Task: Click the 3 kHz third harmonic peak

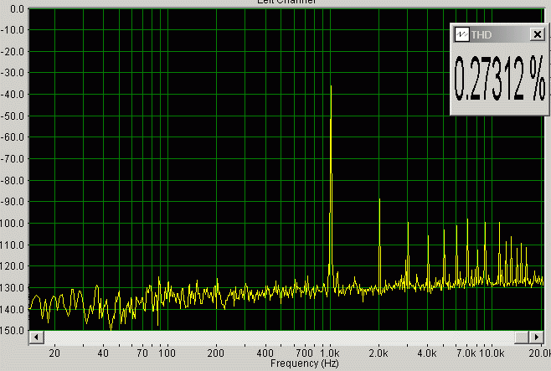Action: (408, 223)
